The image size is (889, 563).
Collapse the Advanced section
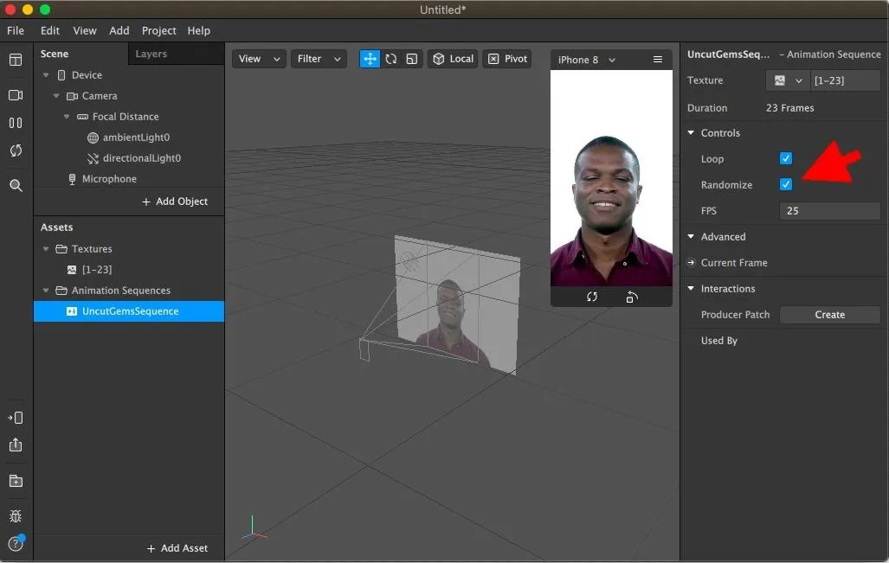tap(691, 236)
